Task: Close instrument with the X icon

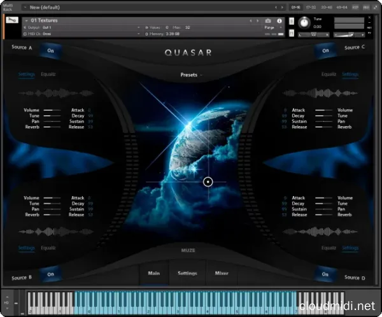Action: coord(369,18)
